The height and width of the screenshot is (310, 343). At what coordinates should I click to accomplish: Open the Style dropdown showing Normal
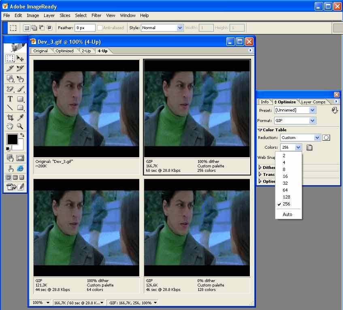(x=162, y=28)
